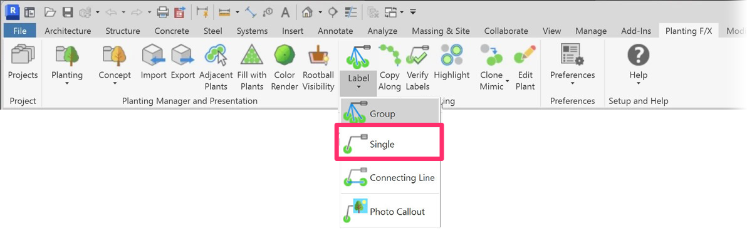Click the Planting Manager and Presentation panel title
The width and height of the screenshot is (747, 233).
(190, 101)
